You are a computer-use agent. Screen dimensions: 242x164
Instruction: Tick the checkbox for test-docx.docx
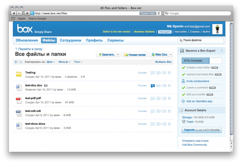tap(169, 124)
